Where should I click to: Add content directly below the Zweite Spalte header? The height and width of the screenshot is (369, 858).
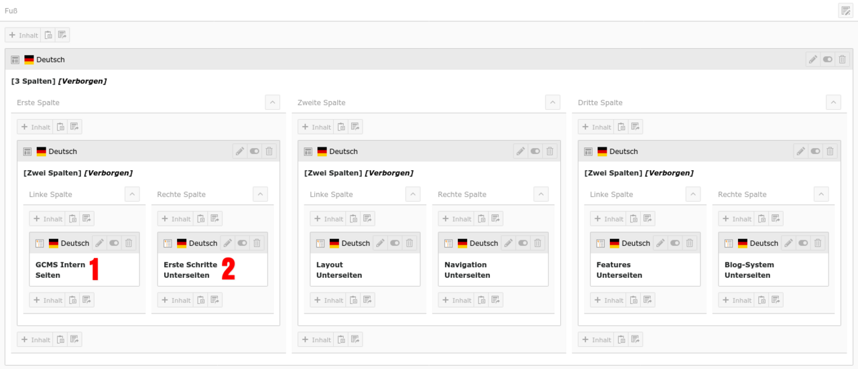pos(316,127)
